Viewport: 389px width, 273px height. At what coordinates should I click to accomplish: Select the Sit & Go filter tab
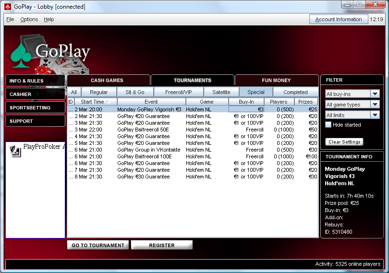[135, 92]
